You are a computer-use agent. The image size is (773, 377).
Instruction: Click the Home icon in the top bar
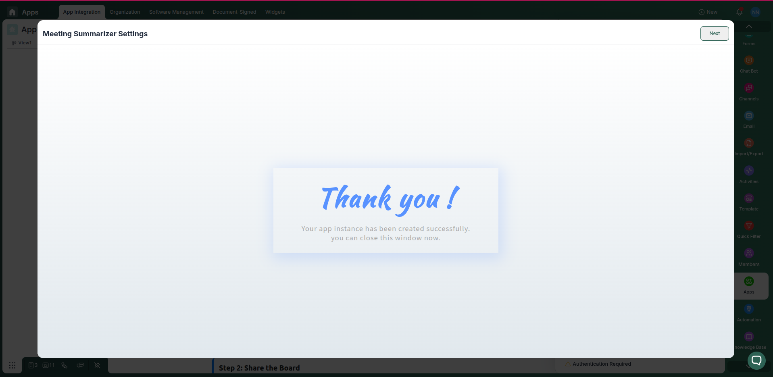[x=12, y=12]
